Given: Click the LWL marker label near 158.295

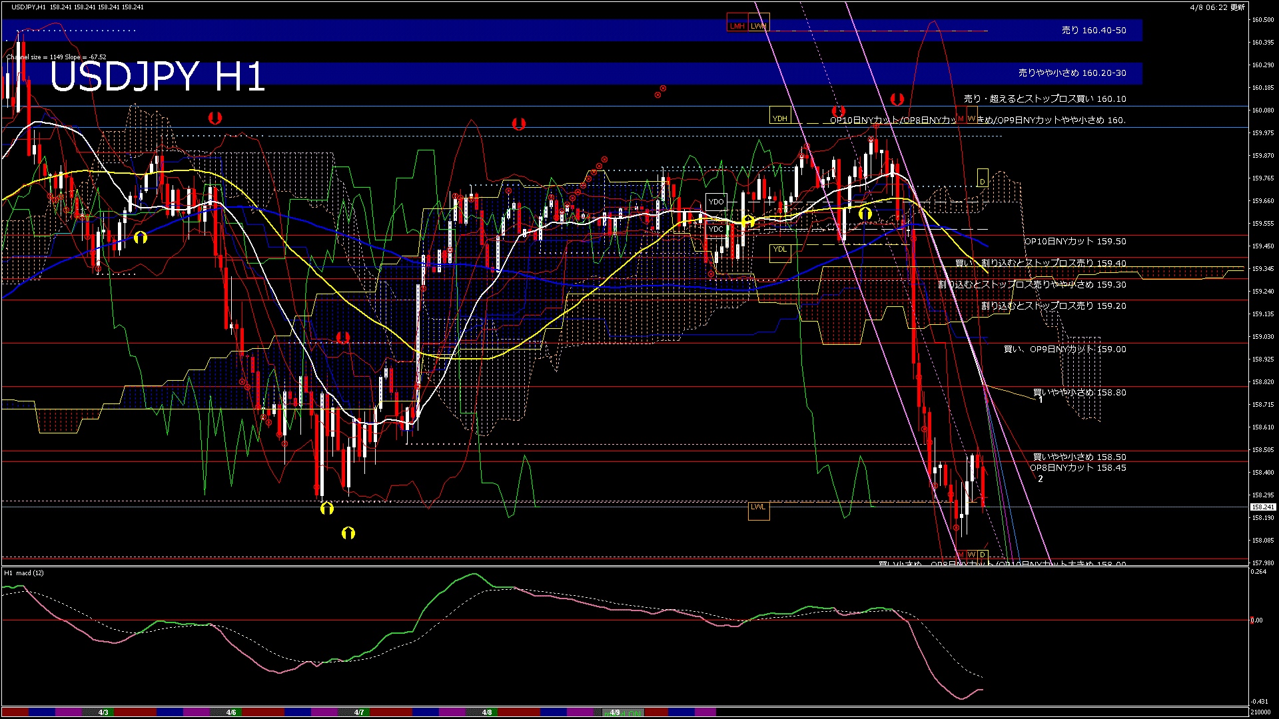Looking at the screenshot, I should click(758, 508).
